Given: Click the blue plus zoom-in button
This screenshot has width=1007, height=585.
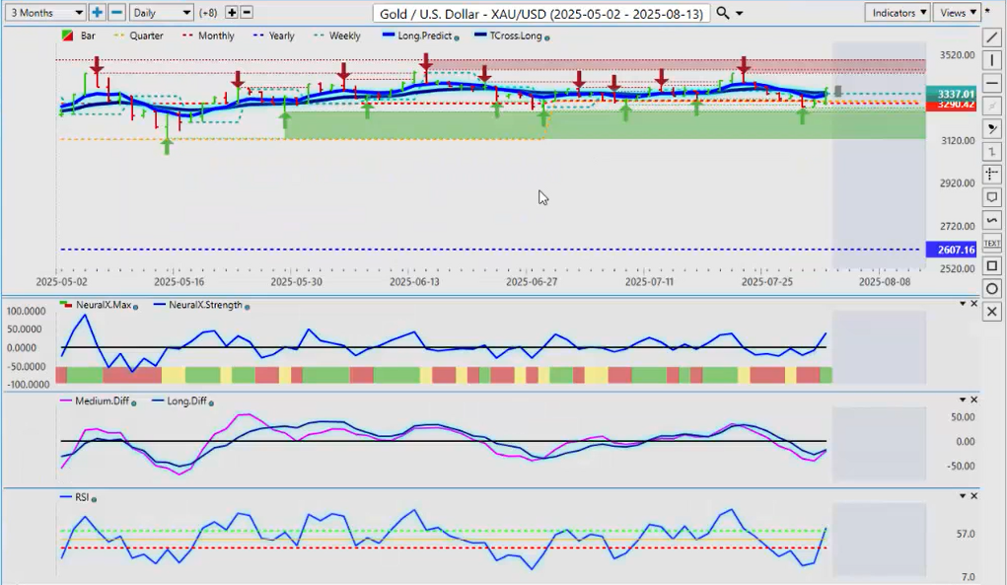Looking at the screenshot, I should (x=98, y=13).
